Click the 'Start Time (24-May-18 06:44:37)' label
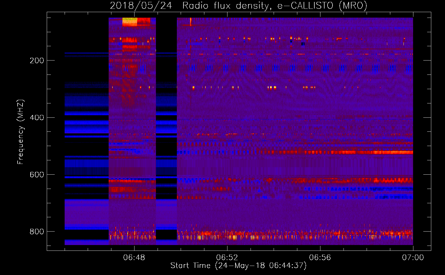The image size is (445, 275). [x=238, y=266]
